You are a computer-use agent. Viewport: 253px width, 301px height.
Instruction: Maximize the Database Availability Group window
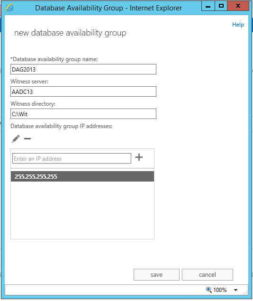point(221,6)
